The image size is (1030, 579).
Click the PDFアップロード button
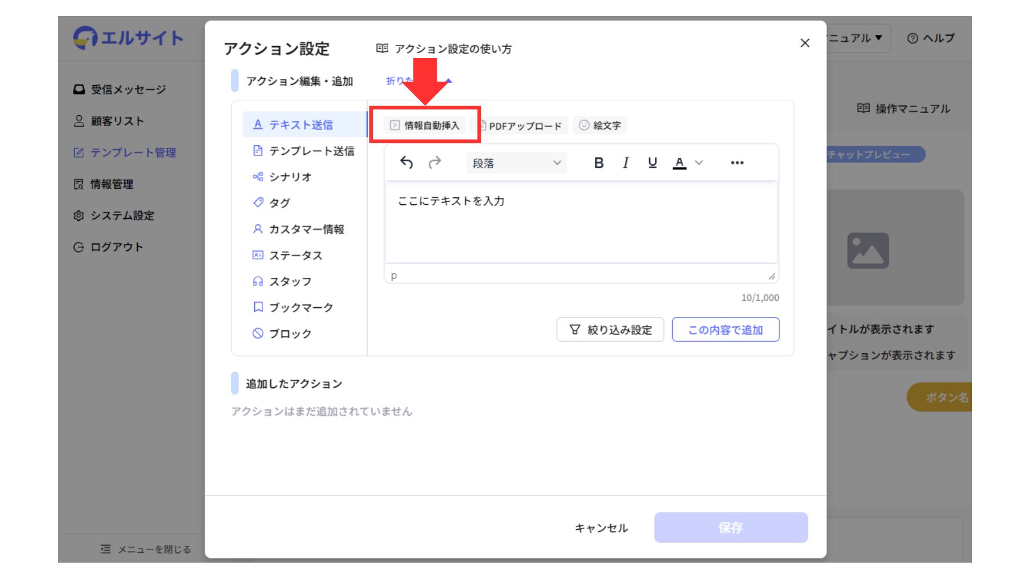pyautogui.click(x=520, y=125)
